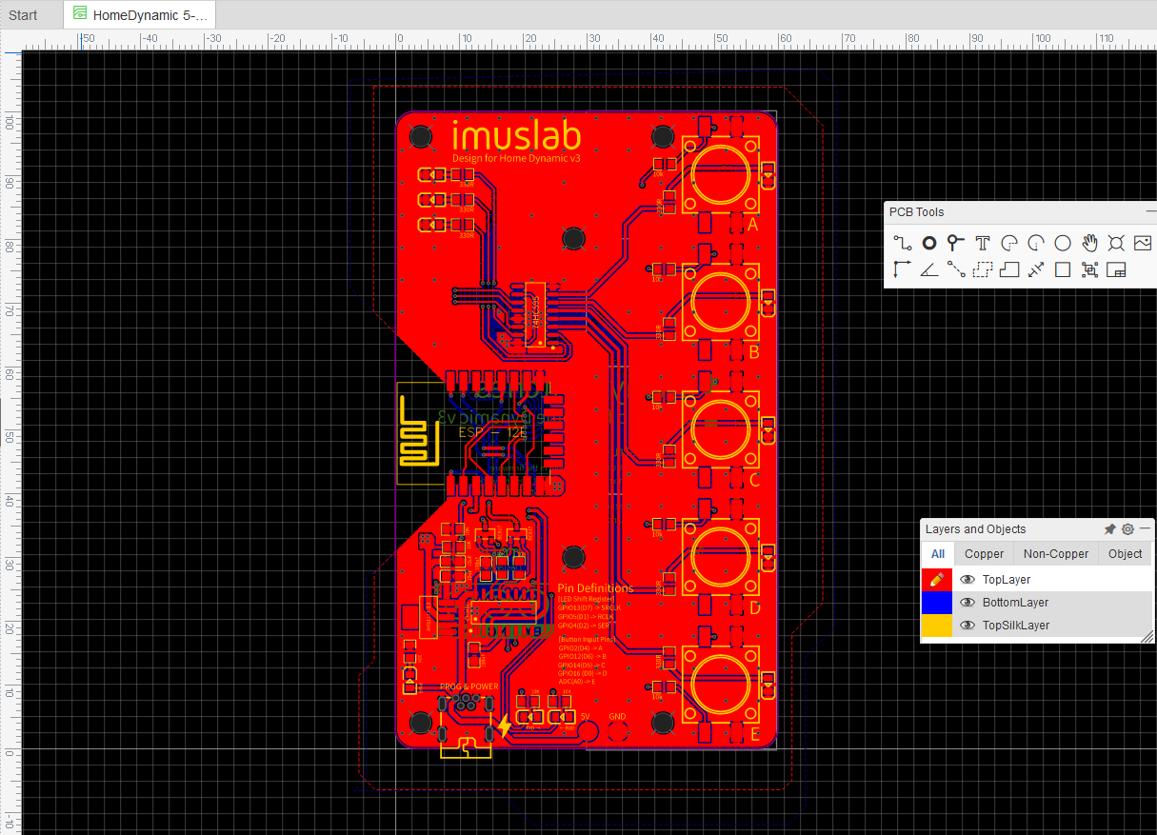Collapse the Layers and Objects panel
This screenshot has height=835, width=1157.
(1146, 528)
